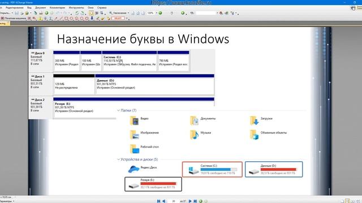Screen dimensions: 362x203
Task: Click the Система (C:) partition in Диск 0
Action: [x=130, y=61]
